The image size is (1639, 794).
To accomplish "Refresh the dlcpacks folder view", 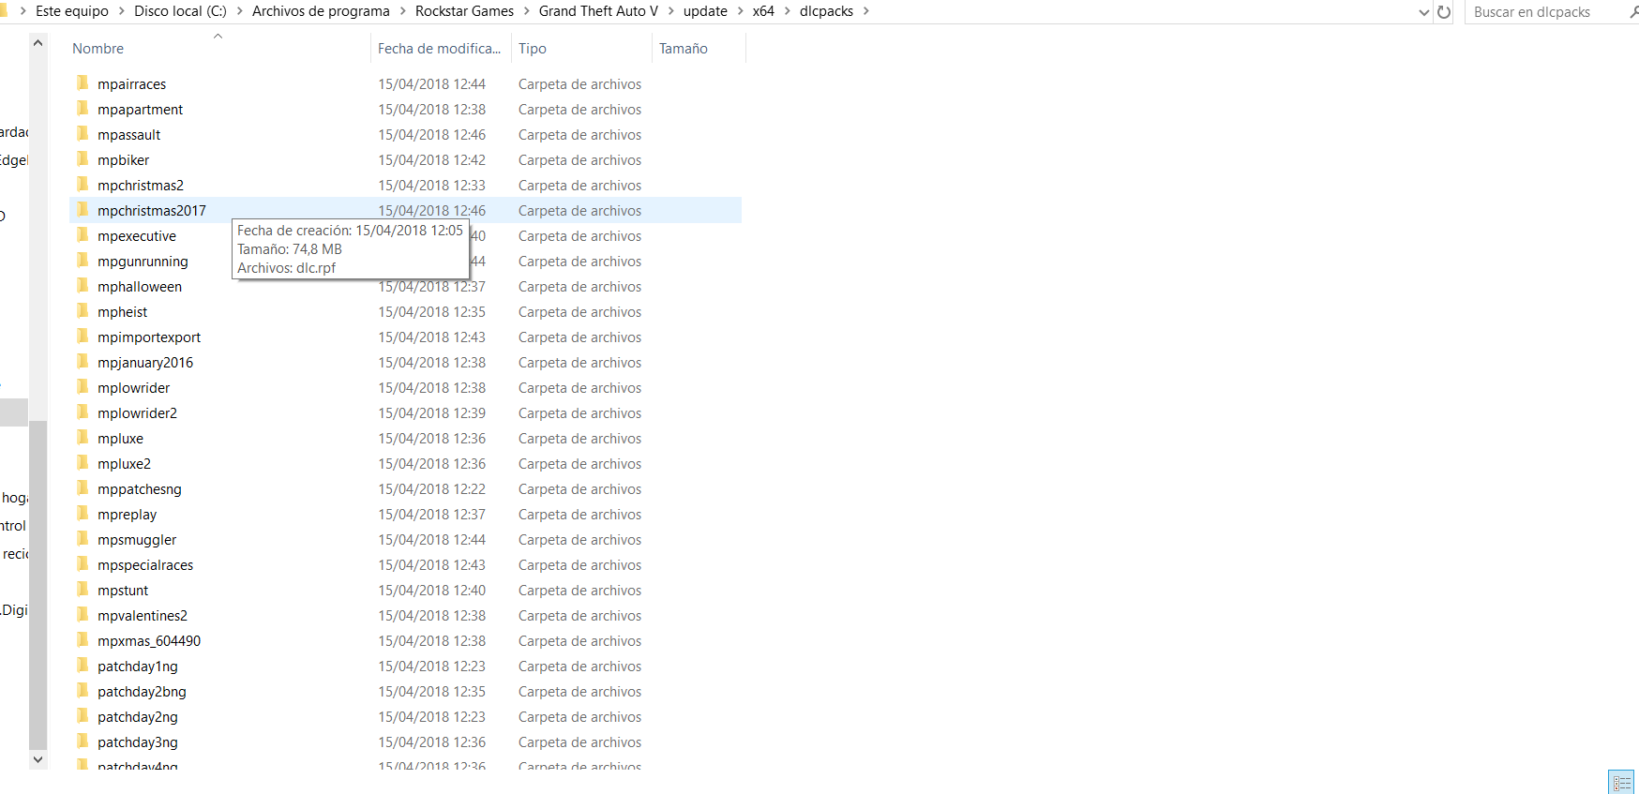I will click(x=1444, y=12).
